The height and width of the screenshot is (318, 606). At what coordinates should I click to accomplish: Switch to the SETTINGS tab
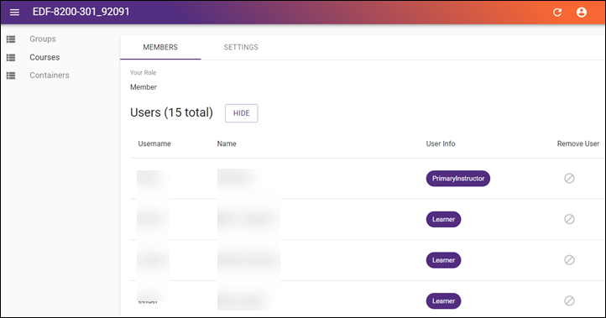[x=241, y=47]
